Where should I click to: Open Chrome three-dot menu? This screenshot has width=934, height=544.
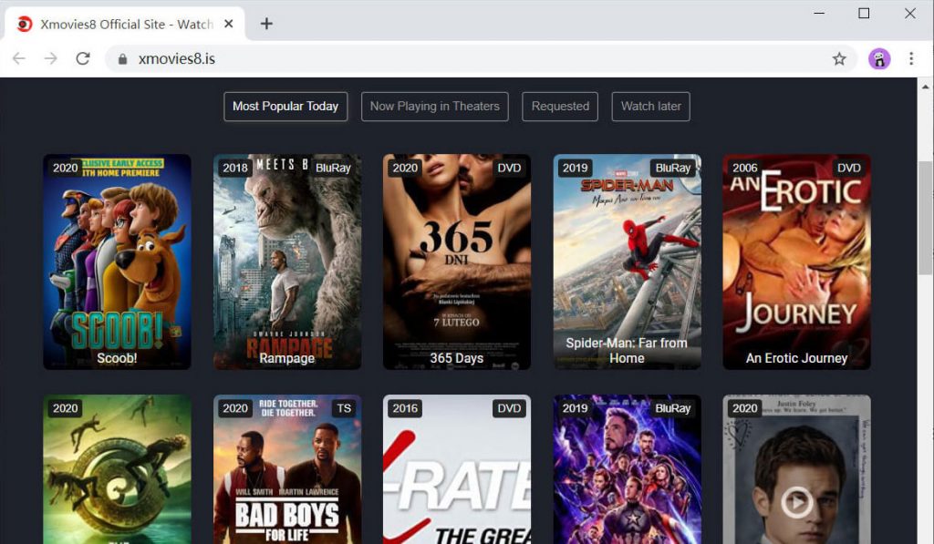(911, 58)
